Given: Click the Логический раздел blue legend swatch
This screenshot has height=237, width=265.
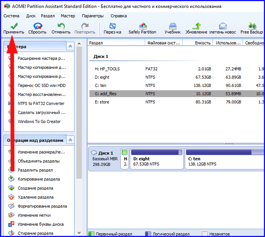Looking at the screenshot, I should click(x=148, y=234).
